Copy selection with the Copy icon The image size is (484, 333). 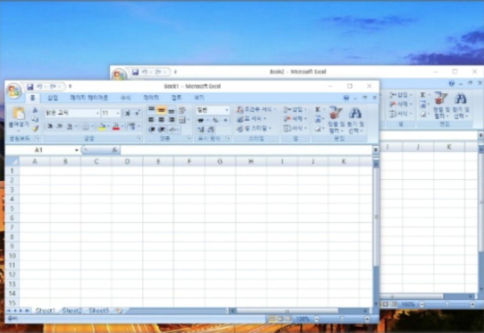(x=35, y=119)
